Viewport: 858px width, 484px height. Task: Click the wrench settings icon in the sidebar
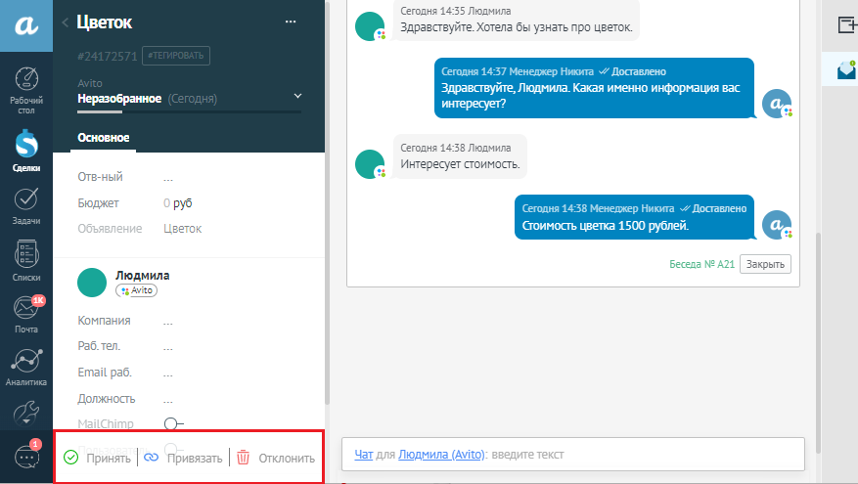point(26,413)
